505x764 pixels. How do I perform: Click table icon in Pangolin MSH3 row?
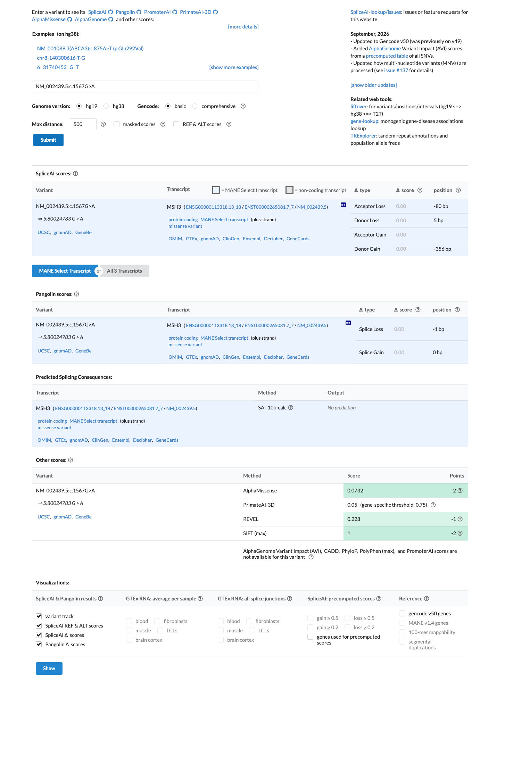tap(348, 323)
